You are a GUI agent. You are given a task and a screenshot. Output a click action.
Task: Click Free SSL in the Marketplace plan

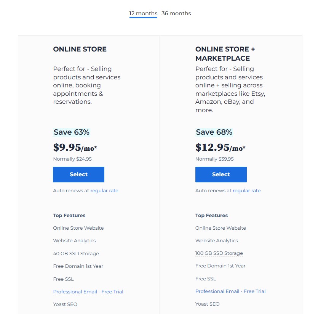(x=206, y=279)
